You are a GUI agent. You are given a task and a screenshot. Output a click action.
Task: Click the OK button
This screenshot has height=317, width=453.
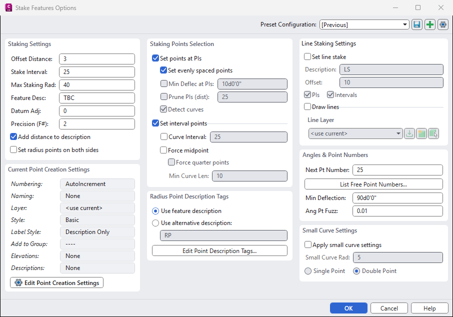348,308
